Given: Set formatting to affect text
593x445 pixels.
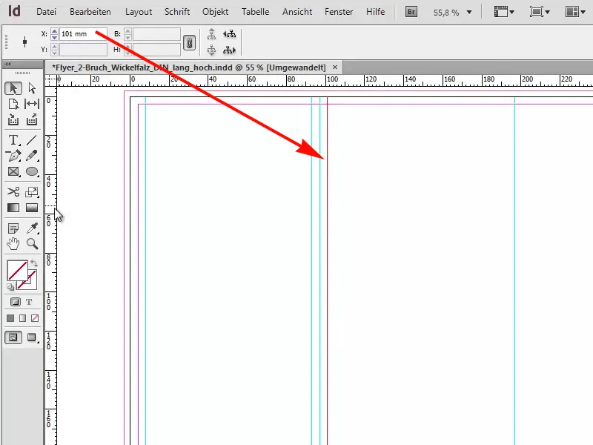Looking at the screenshot, I should (29, 302).
